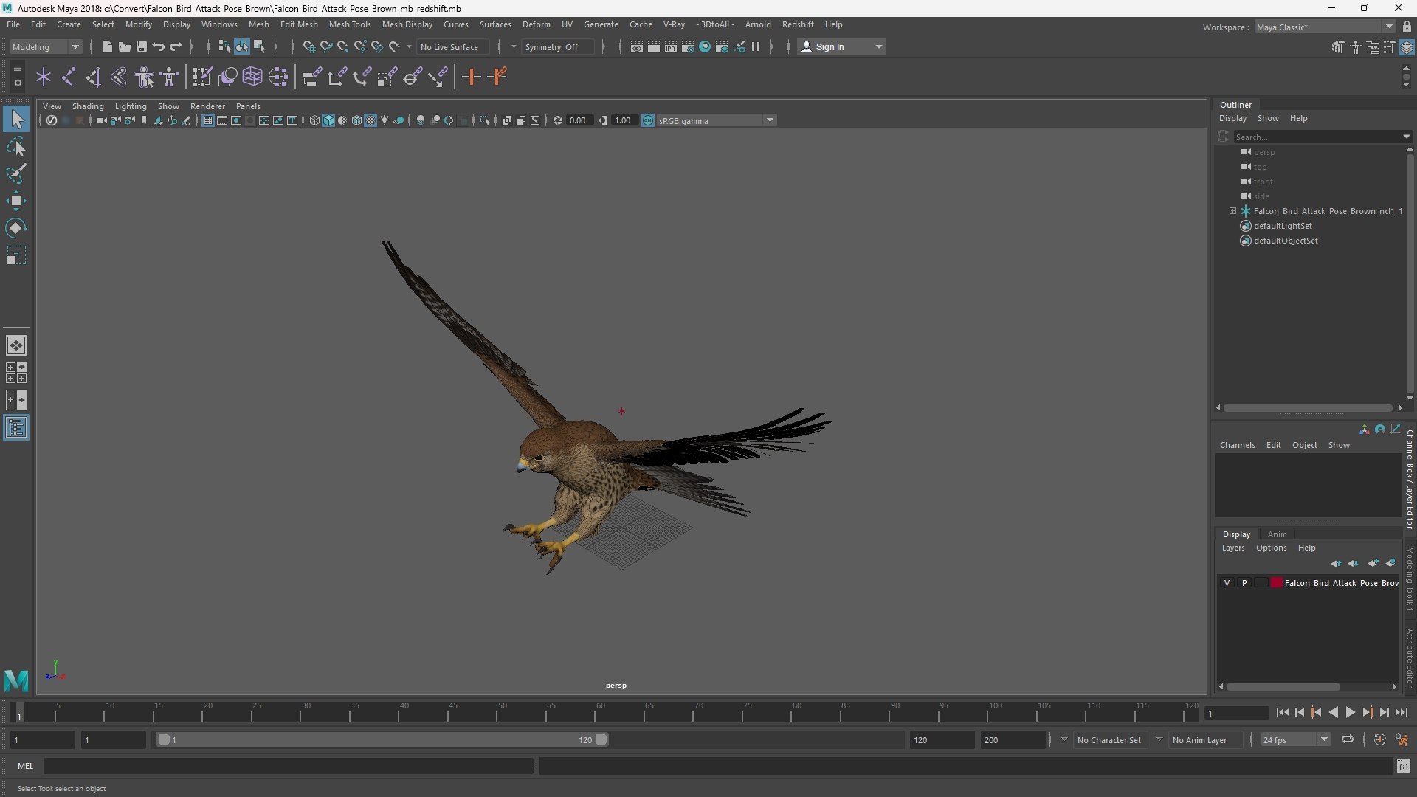Select the arrow Select tool
Viewport: 1417px width, 797px height.
point(16,119)
